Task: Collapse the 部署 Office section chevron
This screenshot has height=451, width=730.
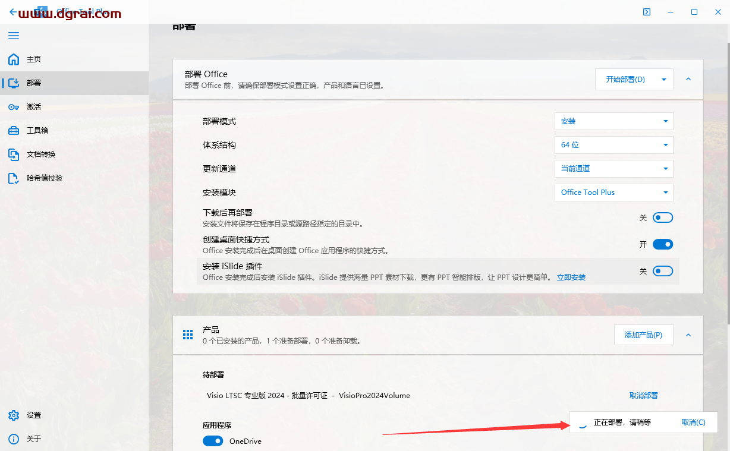Action: (x=688, y=79)
